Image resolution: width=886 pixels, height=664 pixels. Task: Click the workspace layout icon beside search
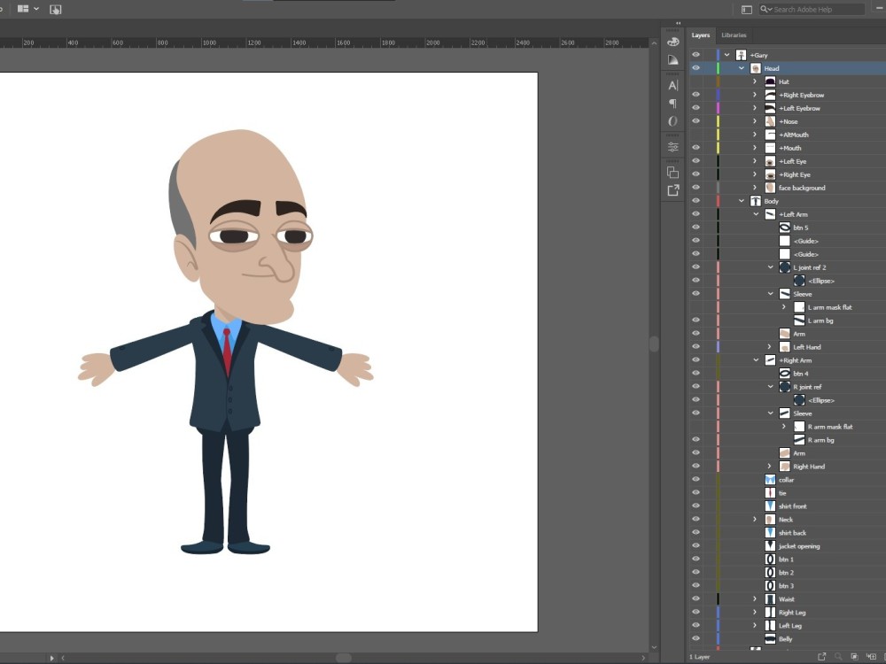pos(746,10)
